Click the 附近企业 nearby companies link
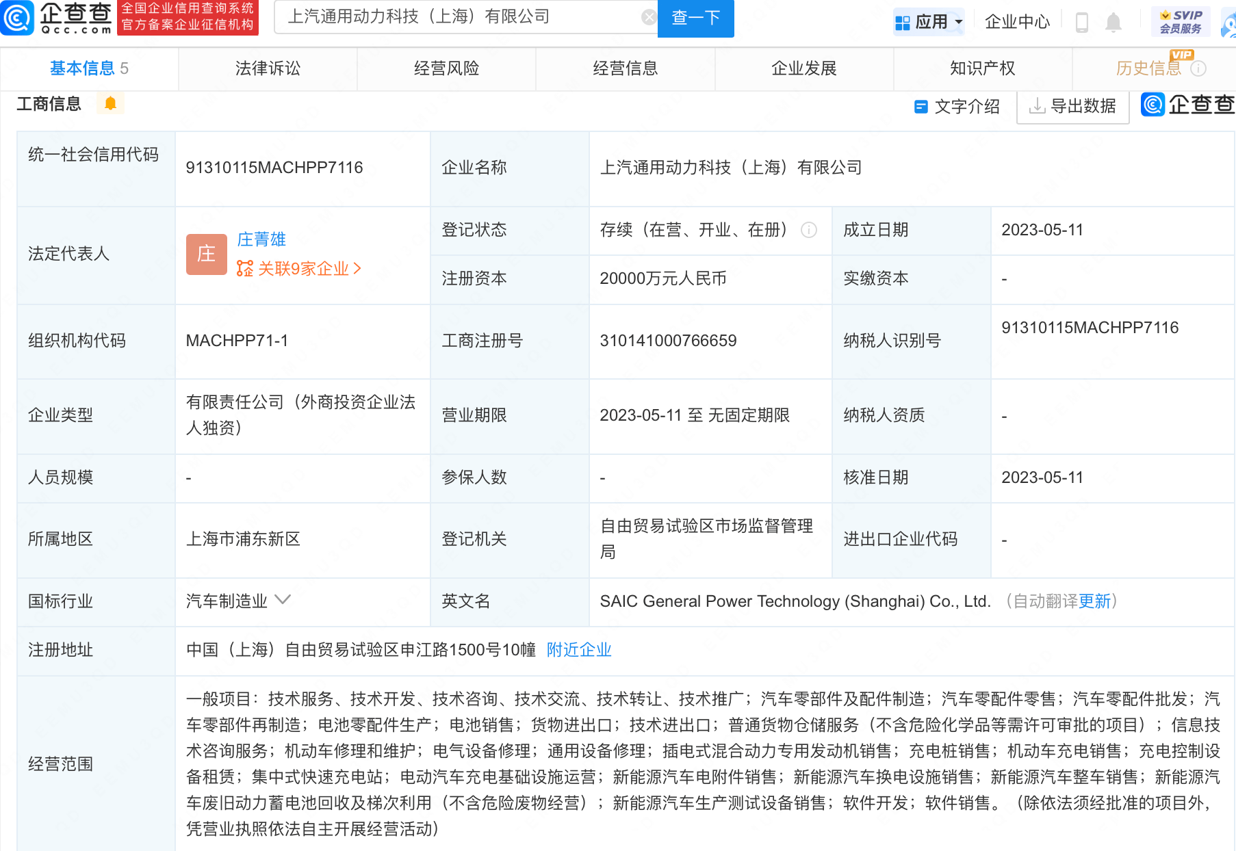 (x=579, y=650)
